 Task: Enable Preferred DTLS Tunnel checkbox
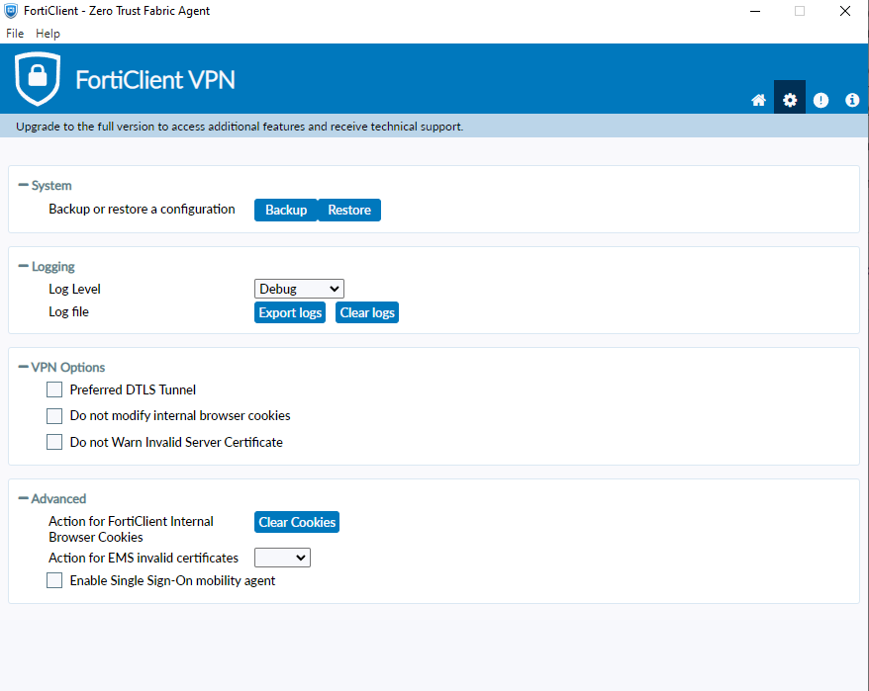point(54,389)
